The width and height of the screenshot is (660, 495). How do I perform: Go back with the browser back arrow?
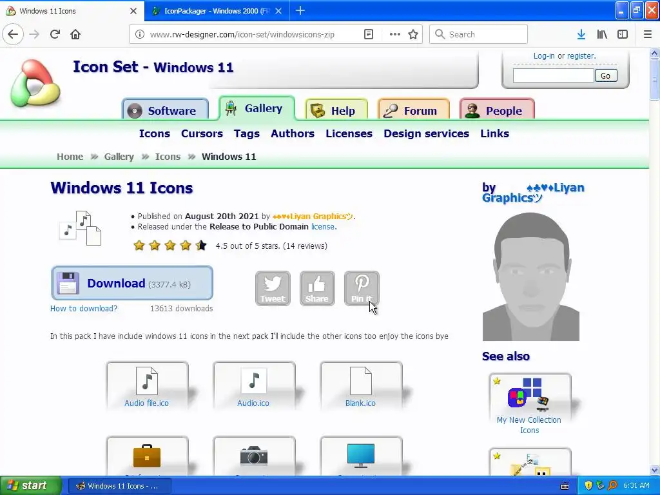pyautogui.click(x=13, y=34)
